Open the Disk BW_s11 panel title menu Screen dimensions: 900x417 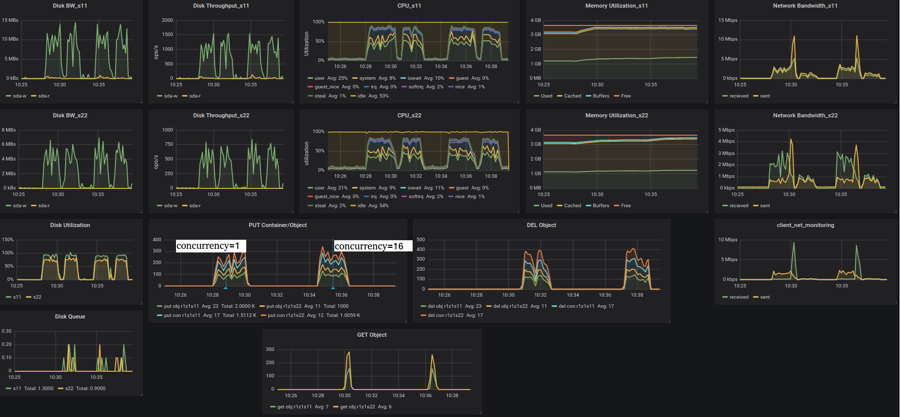click(x=70, y=6)
